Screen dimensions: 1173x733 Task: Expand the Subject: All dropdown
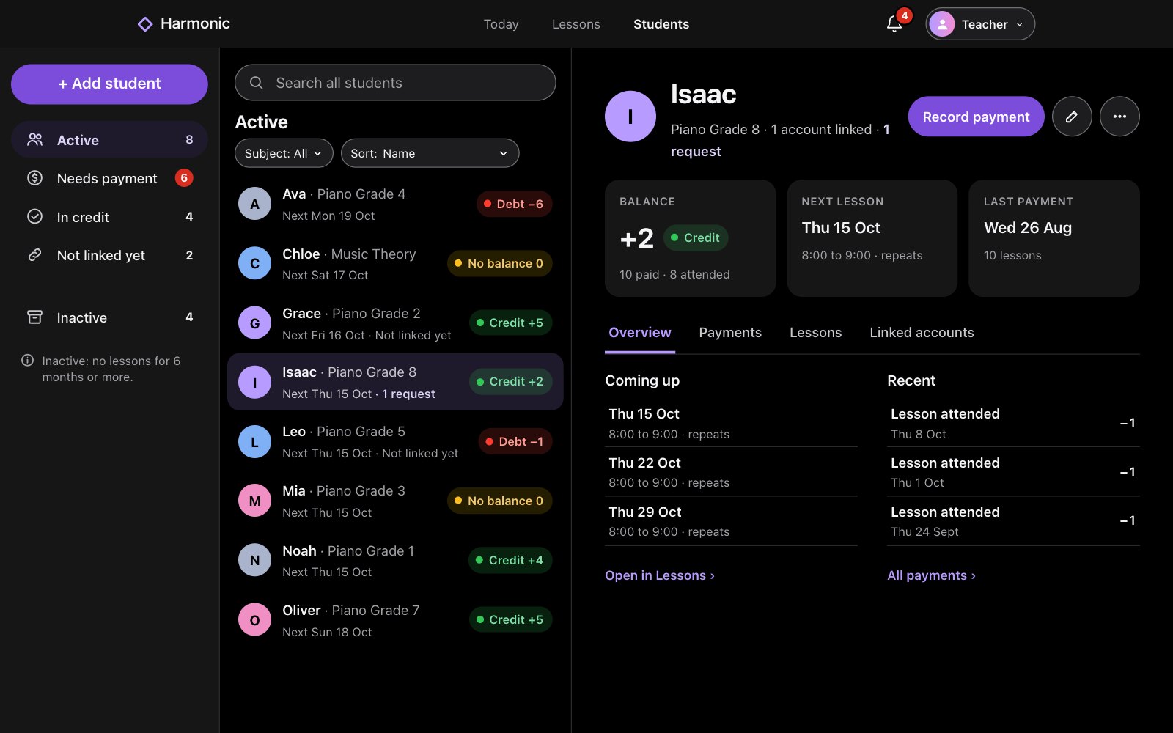click(284, 153)
